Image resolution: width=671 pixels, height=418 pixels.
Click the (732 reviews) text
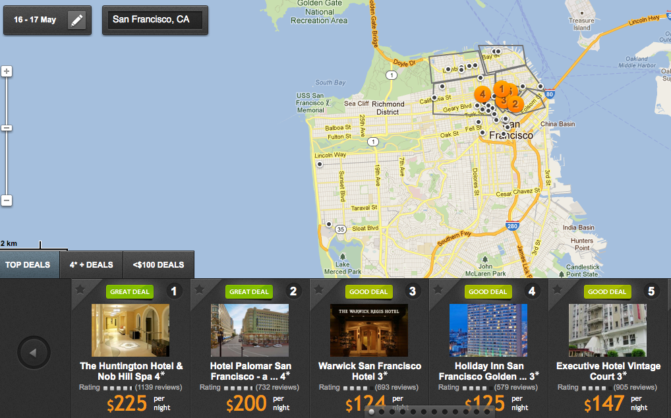pos(277,387)
